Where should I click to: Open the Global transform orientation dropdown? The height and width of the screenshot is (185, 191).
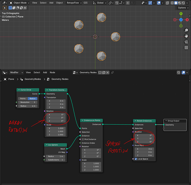[99, 3]
